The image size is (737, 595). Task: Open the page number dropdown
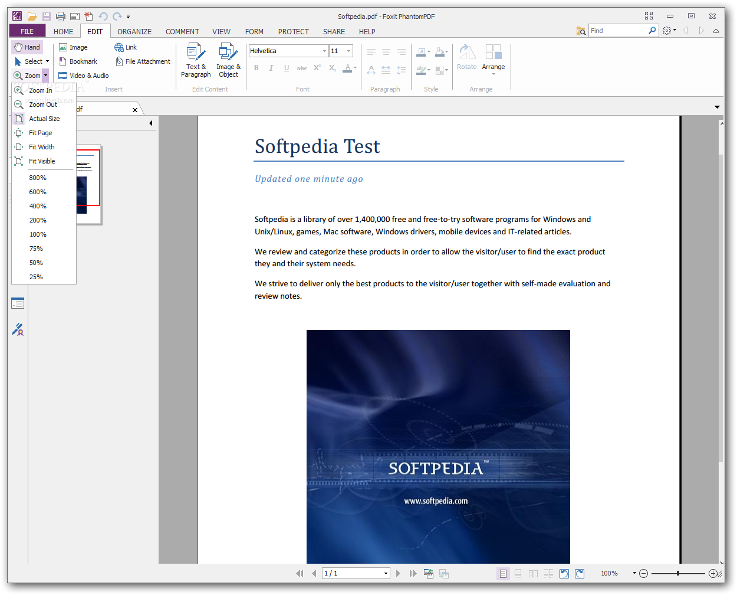(386, 573)
